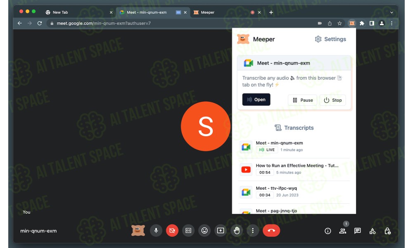This screenshot has height=248, width=413.
Task: Leave the call with red hang-up button
Action: coord(271,231)
